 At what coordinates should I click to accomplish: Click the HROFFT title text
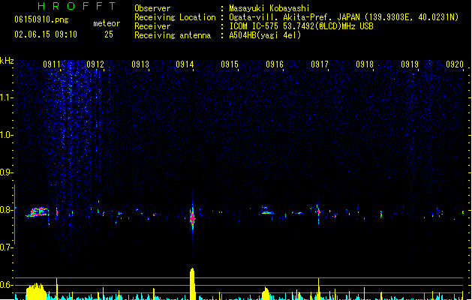coord(77,6)
